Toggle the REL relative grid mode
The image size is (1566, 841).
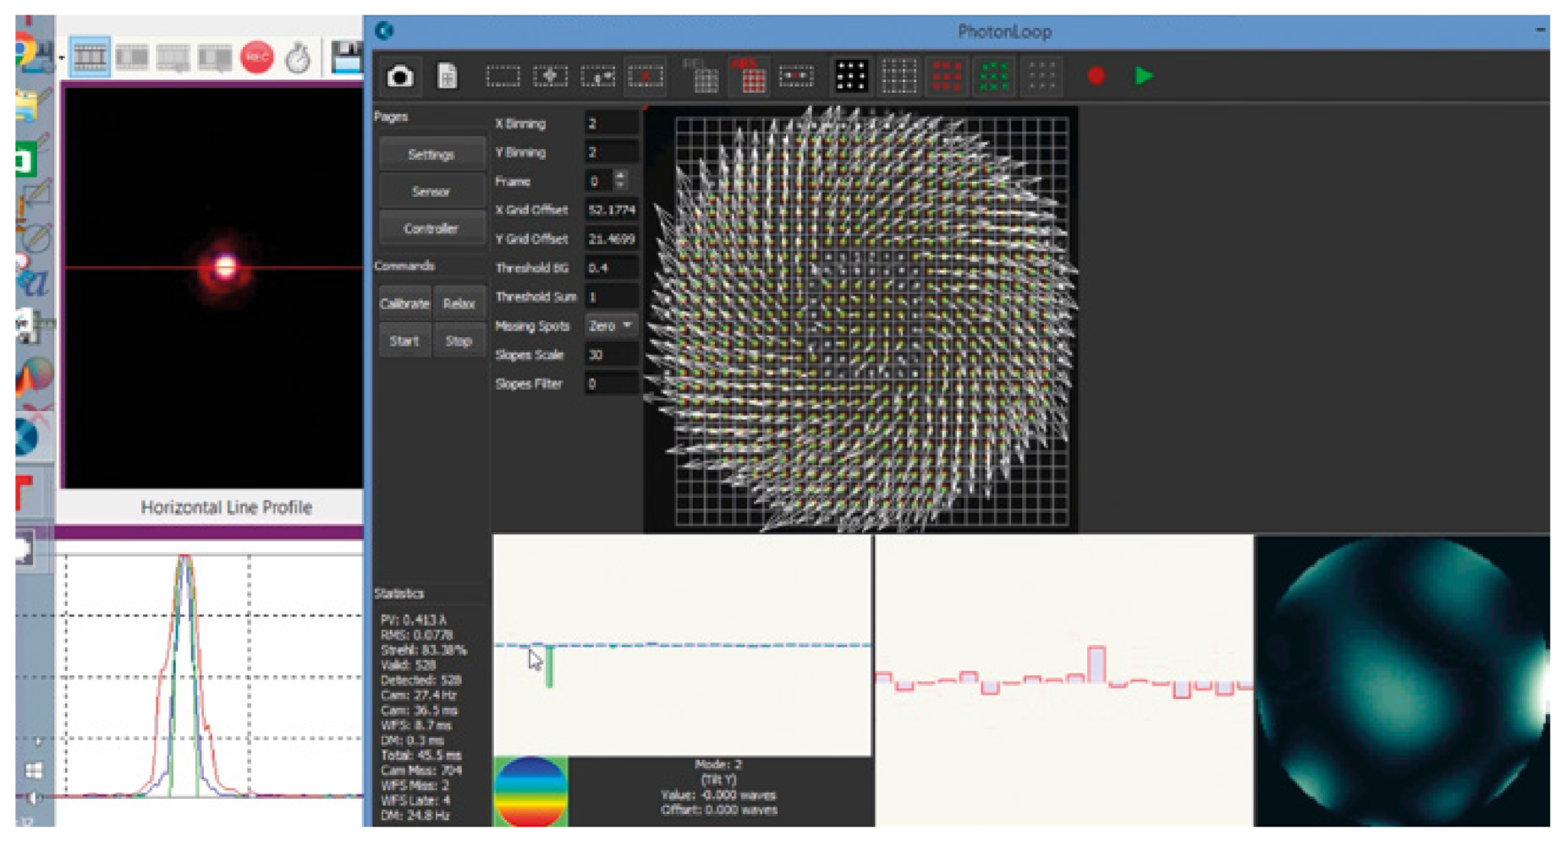(701, 77)
